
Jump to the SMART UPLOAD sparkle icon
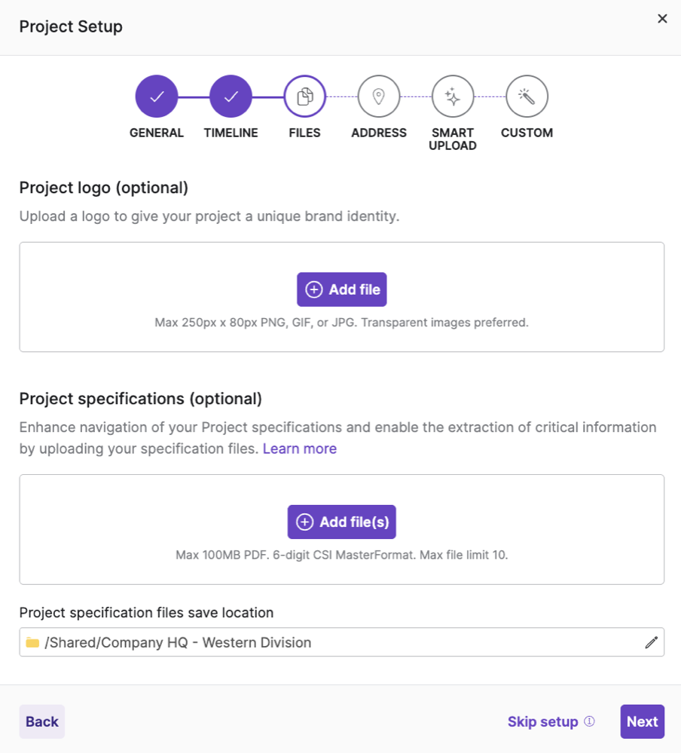click(453, 96)
